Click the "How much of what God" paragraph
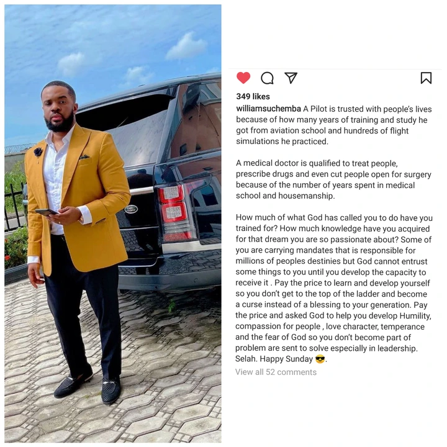This screenshot has height=447, width=447. [x=334, y=288]
